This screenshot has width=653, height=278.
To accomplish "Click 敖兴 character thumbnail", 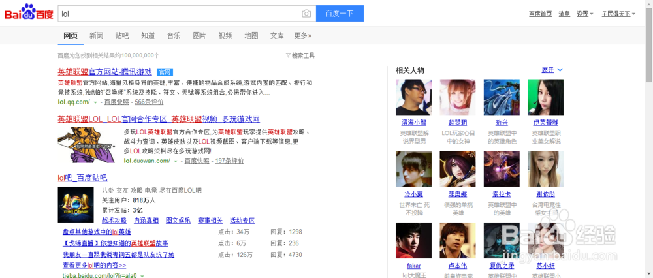I will tap(502, 97).
